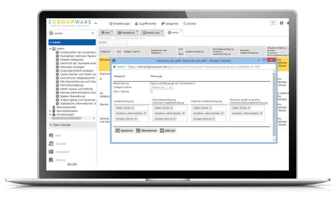Click the Suchen search input field
Image resolution: width=336 pixels, height=200 pixels.
pyautogui.click(x=113, y=43)
